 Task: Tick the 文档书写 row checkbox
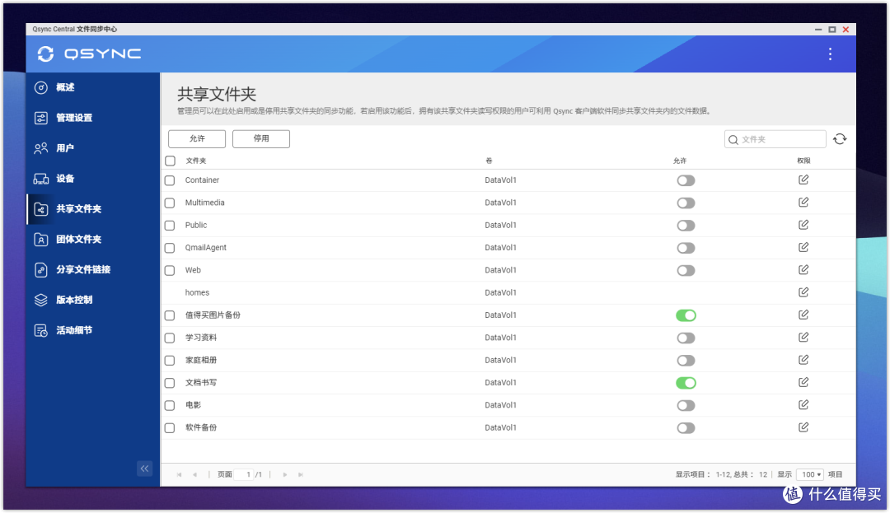170,383
